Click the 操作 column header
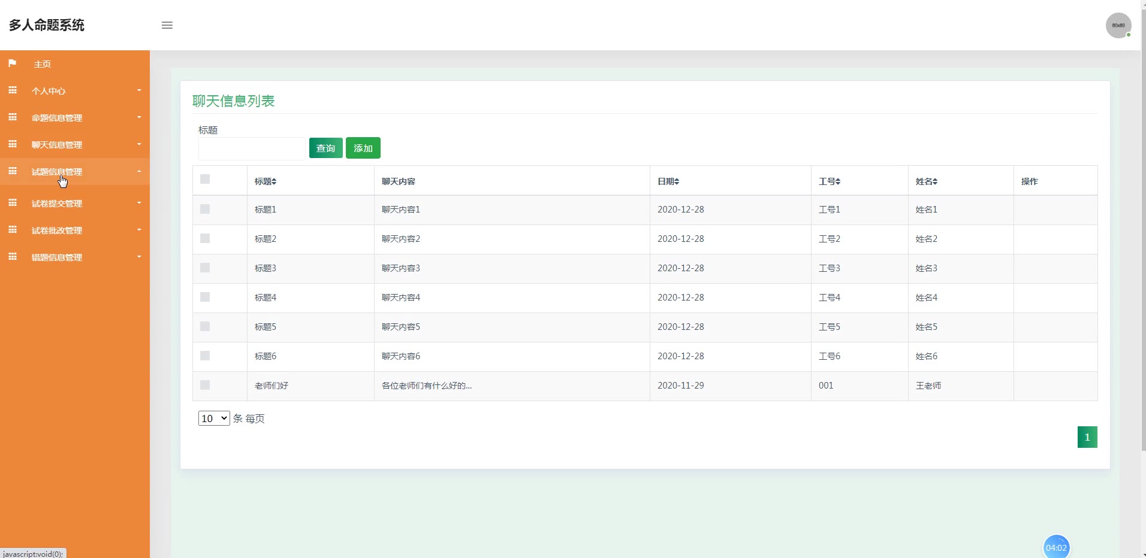The image size is (1146, 558). click(x=1030, y=181)
